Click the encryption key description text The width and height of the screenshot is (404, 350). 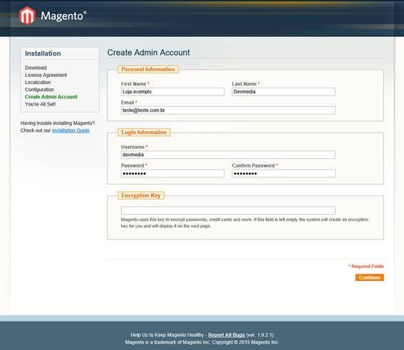[244, 222]
